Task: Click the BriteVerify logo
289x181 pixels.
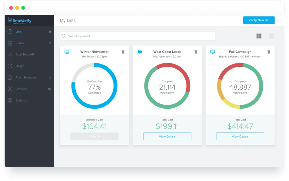Action: pos(20,20)
